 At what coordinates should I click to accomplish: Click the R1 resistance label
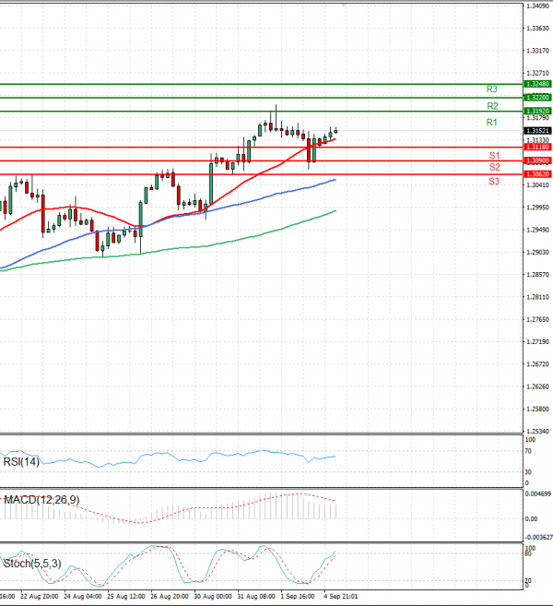[492, 123]
